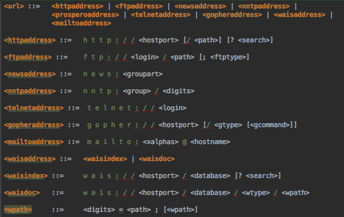Image resolution: width=344 pixels, height=217 pixels.
Task: Click <telnetaddress> reference in the url rule
Action: coord(161,15)
